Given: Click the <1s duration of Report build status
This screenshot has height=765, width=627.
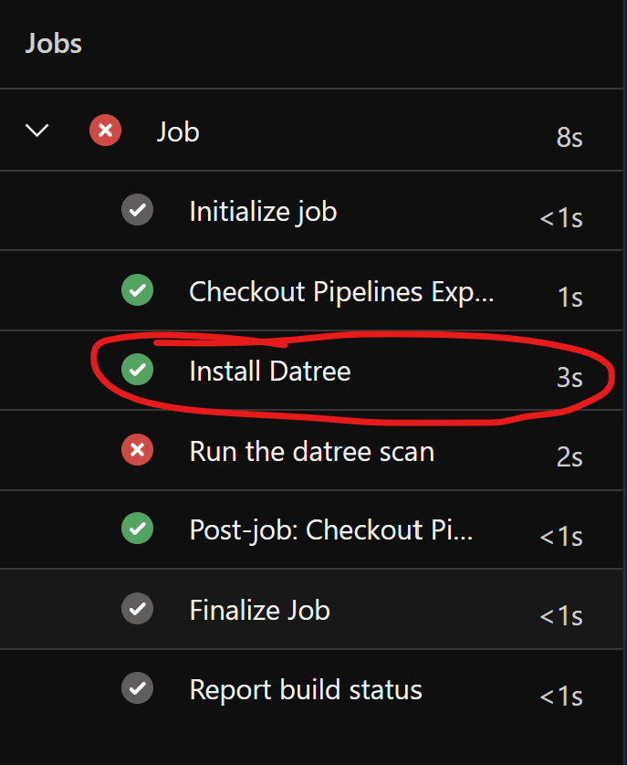Looking at the screenshot, I should (561, 696).
